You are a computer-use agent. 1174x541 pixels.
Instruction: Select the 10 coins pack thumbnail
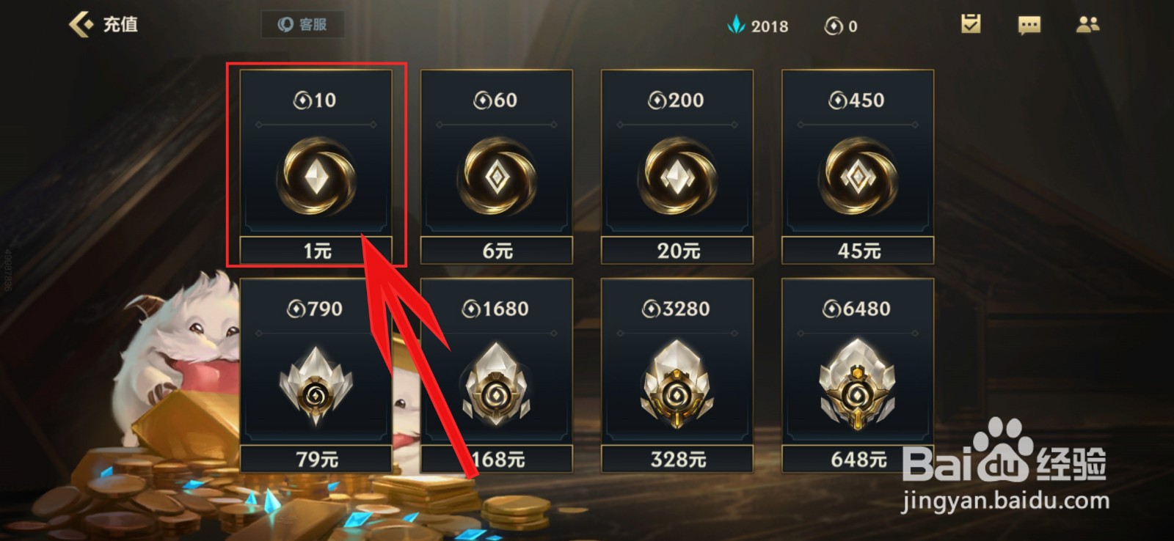pyautogui.click(x=316, y=177)
